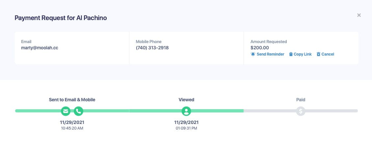Click the Sent to Email & Mobile label
This screenshot has height=146, width=372.
pyautogui.click(x=72, y=100)
